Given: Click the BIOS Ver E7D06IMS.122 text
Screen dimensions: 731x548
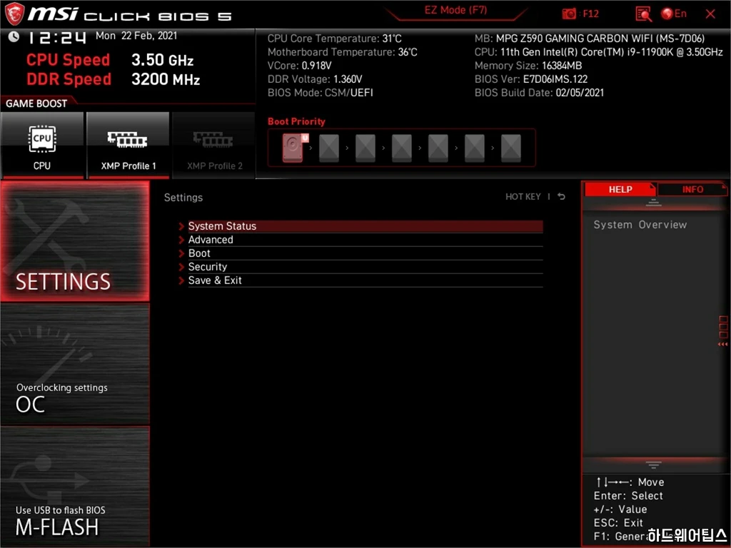Looking at the screenshot, I should (x=531, y=78).
